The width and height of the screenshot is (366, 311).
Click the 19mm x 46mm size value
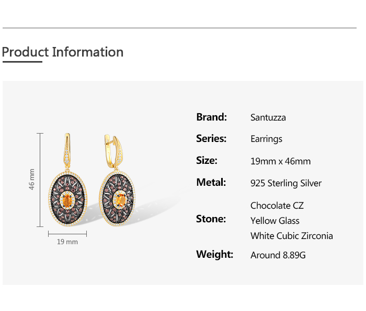coord(280,161)
